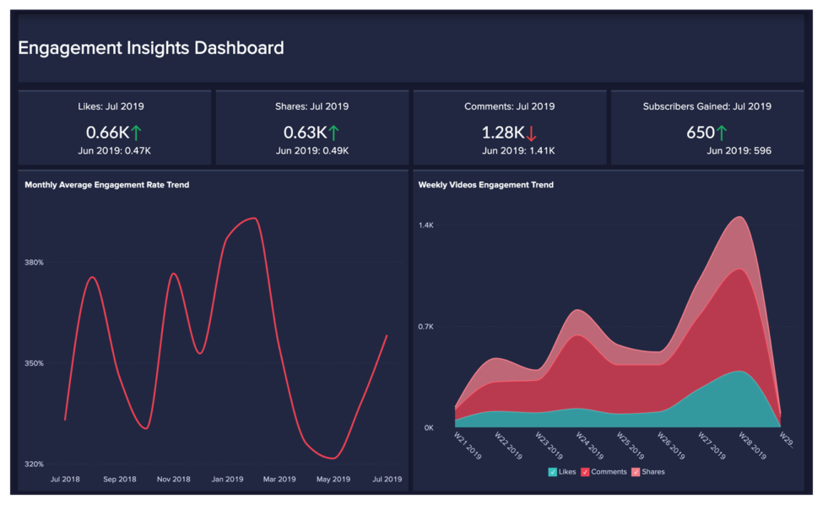This screenshot has height=505, width=823.
Task: Click the Subscribers Gained: Jul 2019 heading
Action: [707, 106]
